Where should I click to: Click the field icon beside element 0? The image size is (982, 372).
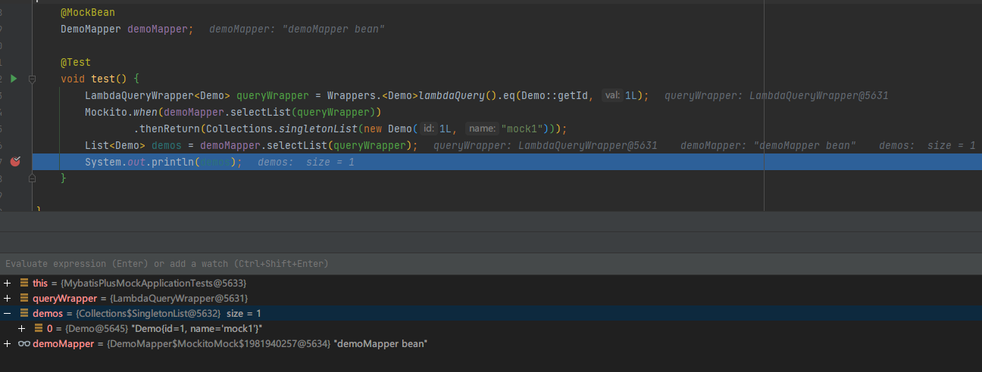[x=39, y=328]
